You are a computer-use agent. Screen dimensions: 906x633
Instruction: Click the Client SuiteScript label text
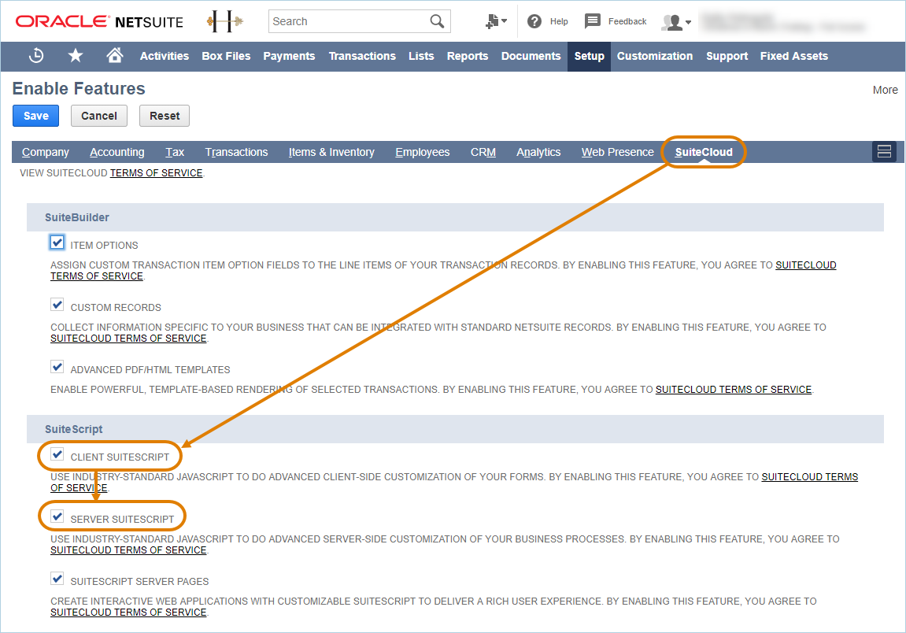point(120,457)
